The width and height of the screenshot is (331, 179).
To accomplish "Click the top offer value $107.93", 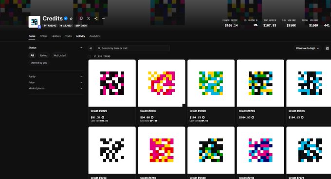I will [270, 25].
